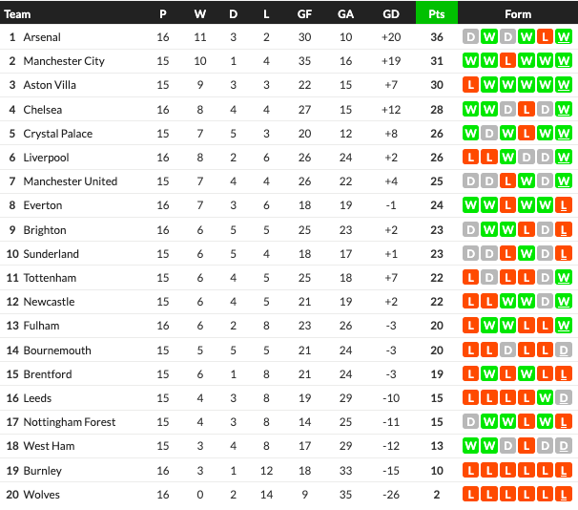The height and width of the screenshot is (510, 578).
Task: Open the Arsenal team link
Action: [x=41, y=37]
